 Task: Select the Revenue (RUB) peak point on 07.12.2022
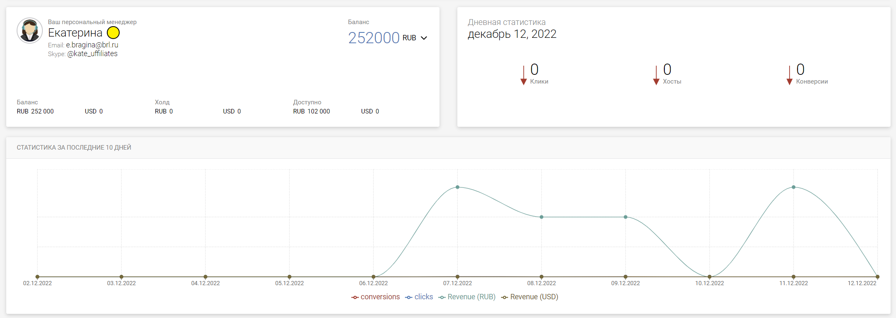coord(457,187)
